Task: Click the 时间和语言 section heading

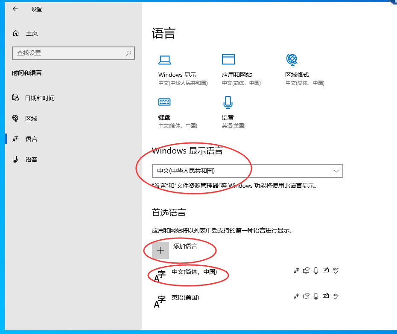Action: (27, 73)
